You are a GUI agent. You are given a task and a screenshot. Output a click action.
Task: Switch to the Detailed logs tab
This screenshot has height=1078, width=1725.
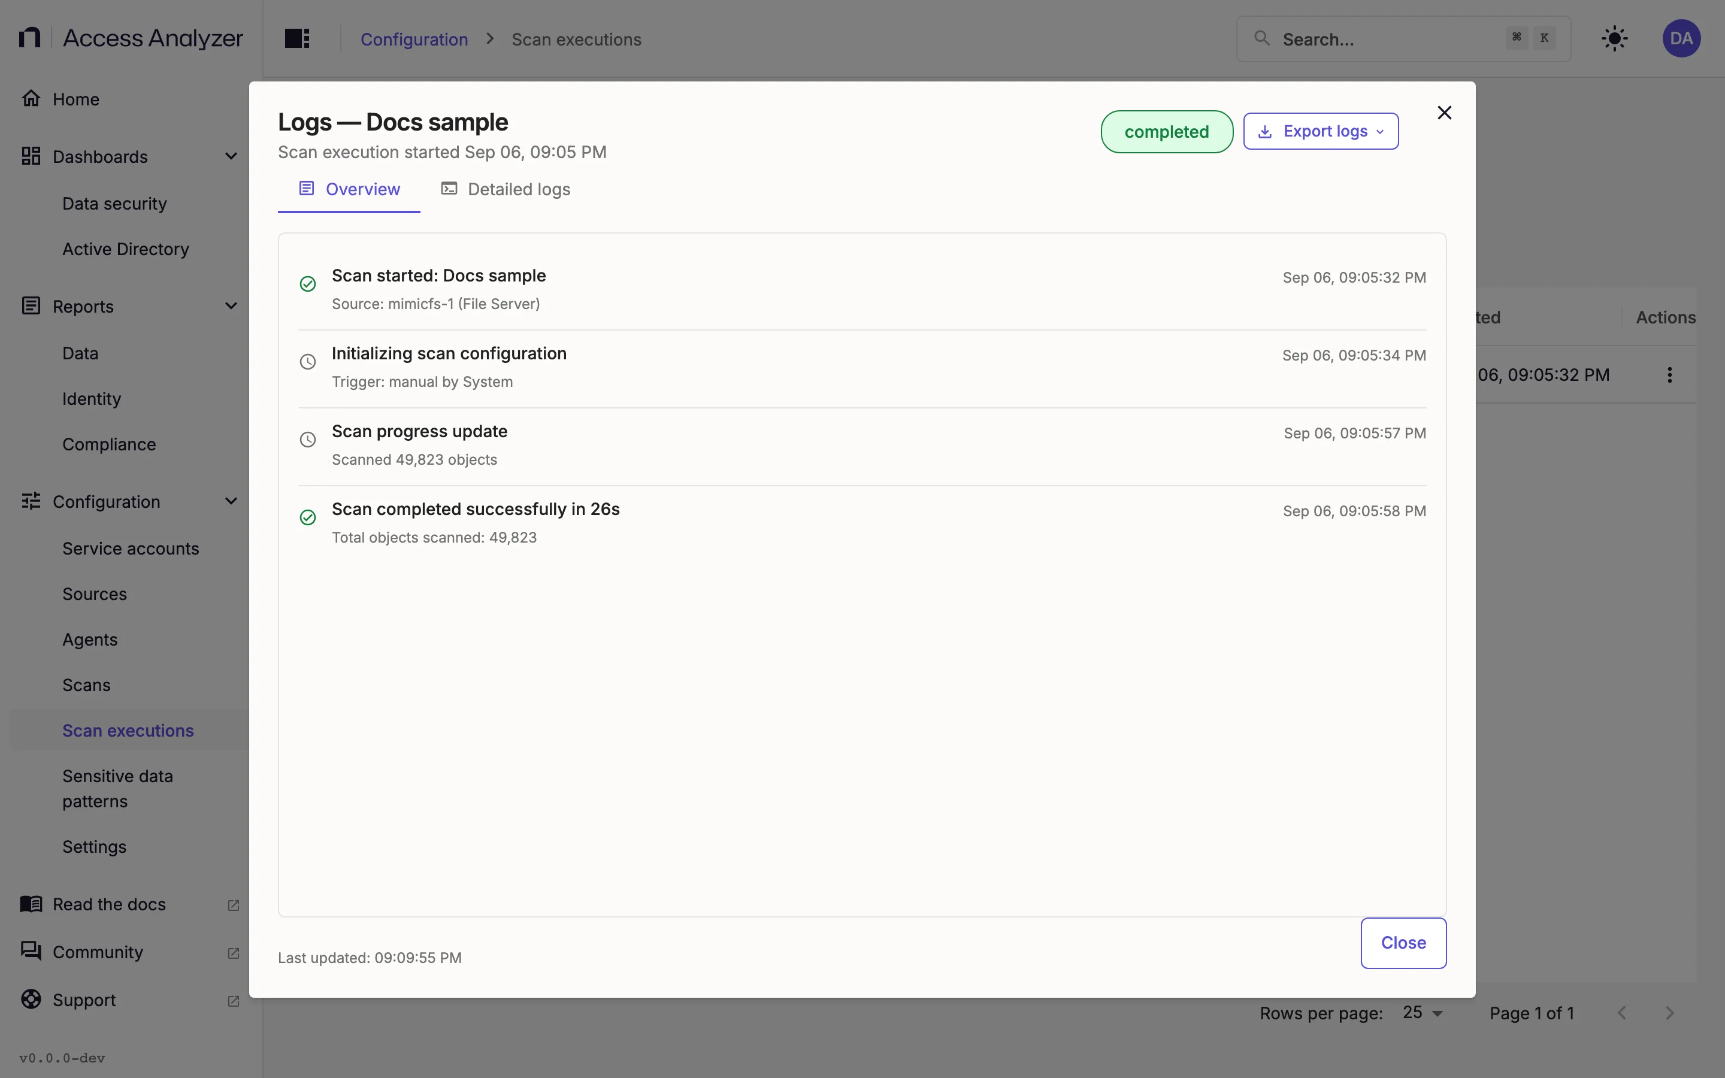tap(506, 189)
